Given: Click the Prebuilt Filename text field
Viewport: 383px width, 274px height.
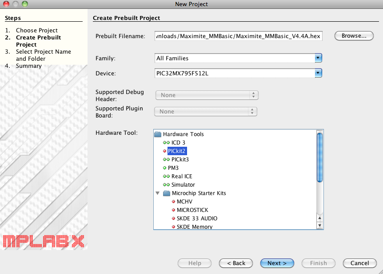Looking at the screenshot, I should coord(238,36).
